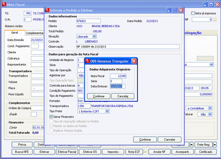Click the Efetivar OS button

pyautogui.click(x=90, y=152)
